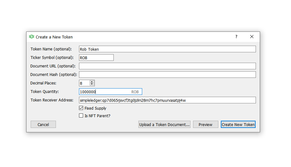Image resolution: width=291 pixels, height=167 pixels.
Task: Click the dialog title bar text
Action: coord(54,37)
